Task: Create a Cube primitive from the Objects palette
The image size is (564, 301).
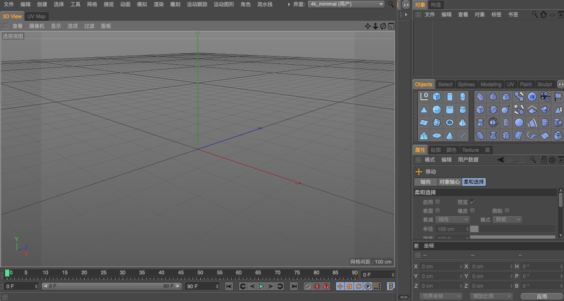Action: (437, 97)
